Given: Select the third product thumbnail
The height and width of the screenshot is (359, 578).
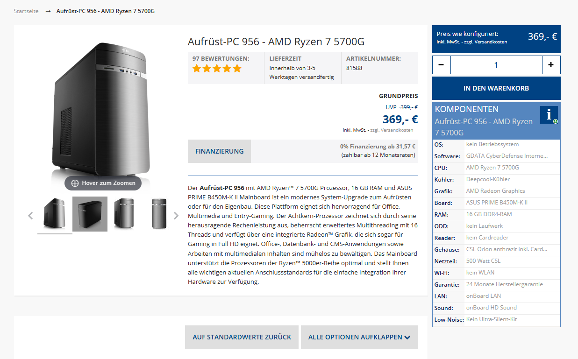Looking at the screenshot, I should (124, 214).
